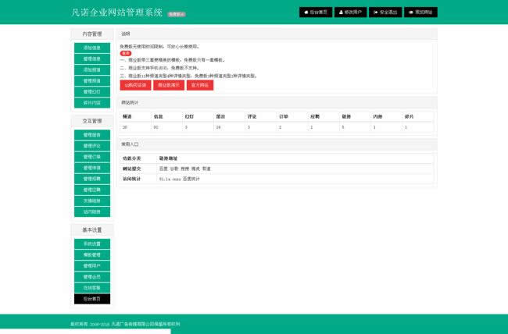Select 模板管理 in the sidebar
Viewport: 508px width, 334px height.
coord(92,255)
